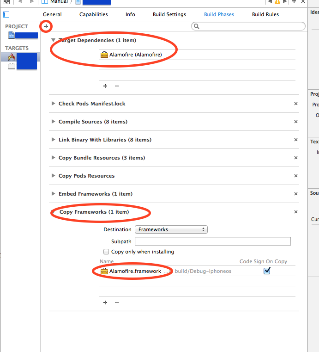Delete the Copy Pods Resources phase
The height and width of the screenshot is (352, 319).
296,176
